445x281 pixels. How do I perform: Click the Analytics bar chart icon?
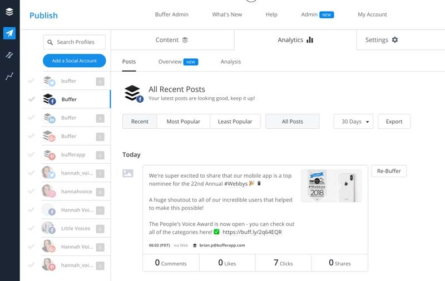pos(310,39)
